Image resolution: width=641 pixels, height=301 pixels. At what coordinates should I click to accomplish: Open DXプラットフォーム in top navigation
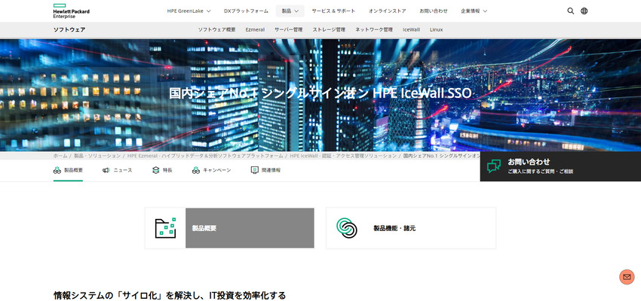coord(246,11)
